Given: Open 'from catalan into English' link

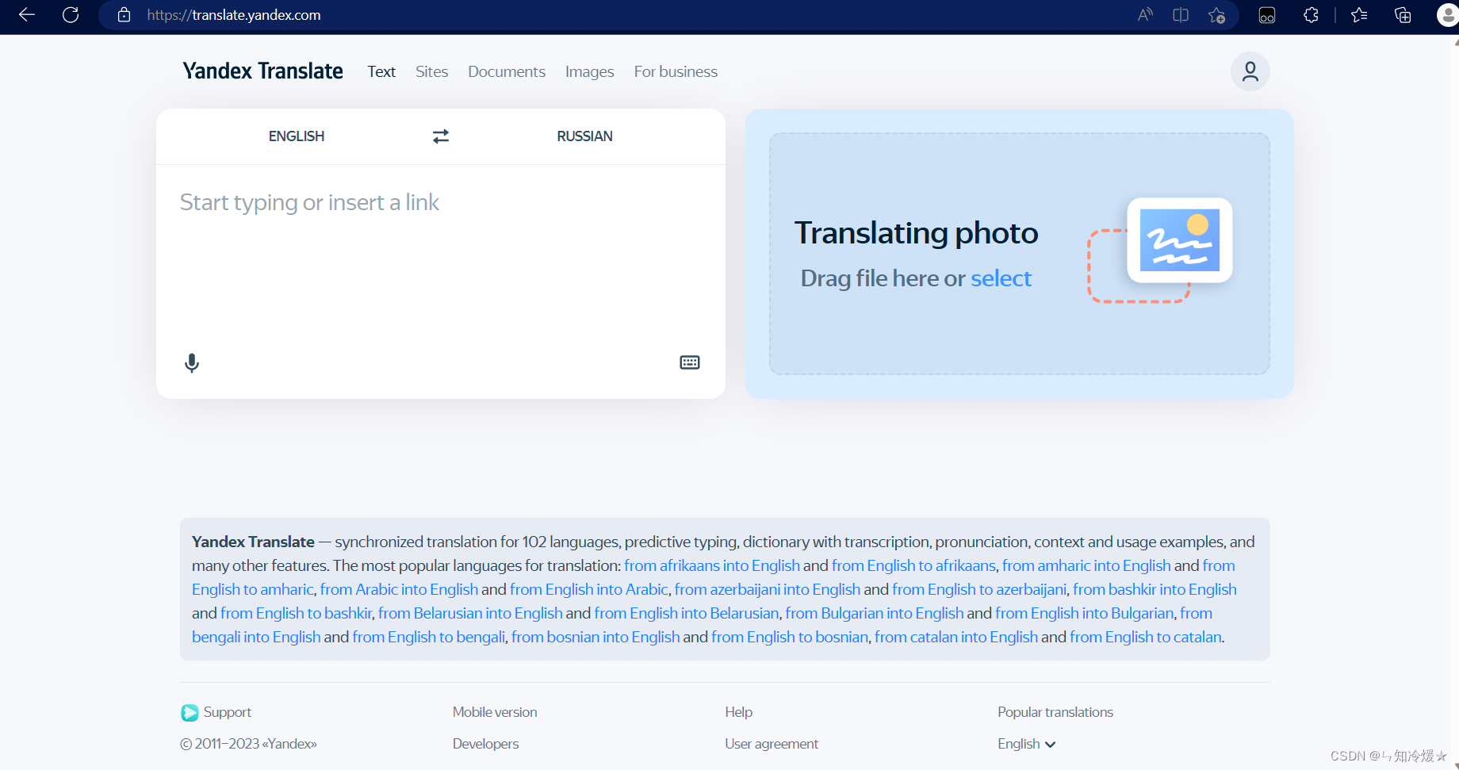Looking at the screenshot, I should 956,637.
